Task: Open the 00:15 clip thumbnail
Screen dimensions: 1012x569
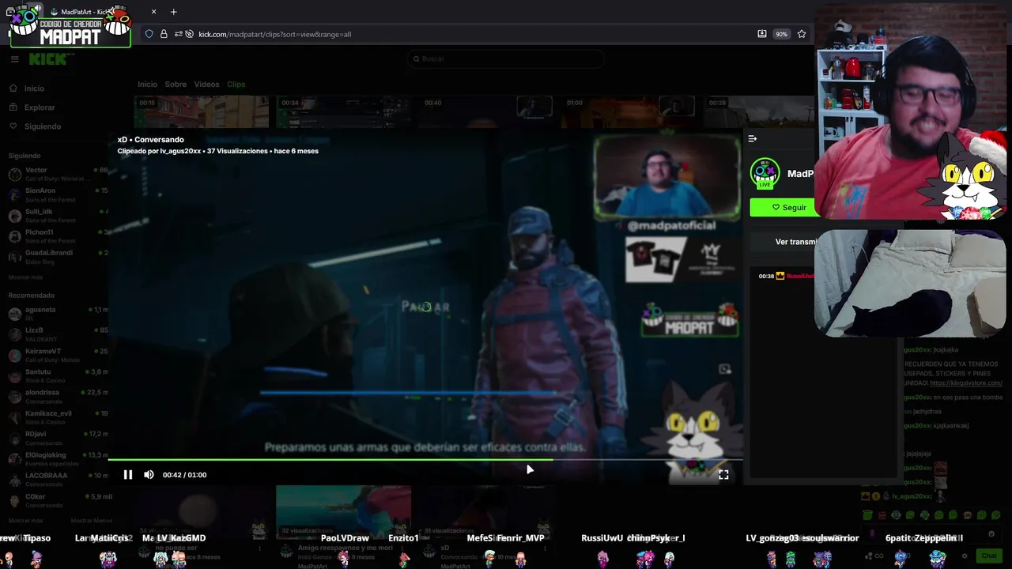Action: pos(202,111)
